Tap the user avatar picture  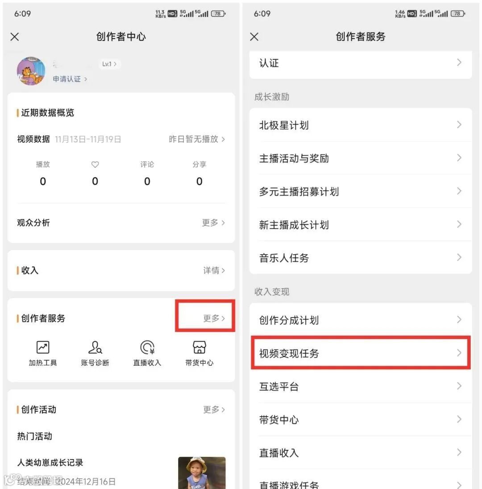coord(31,71)
